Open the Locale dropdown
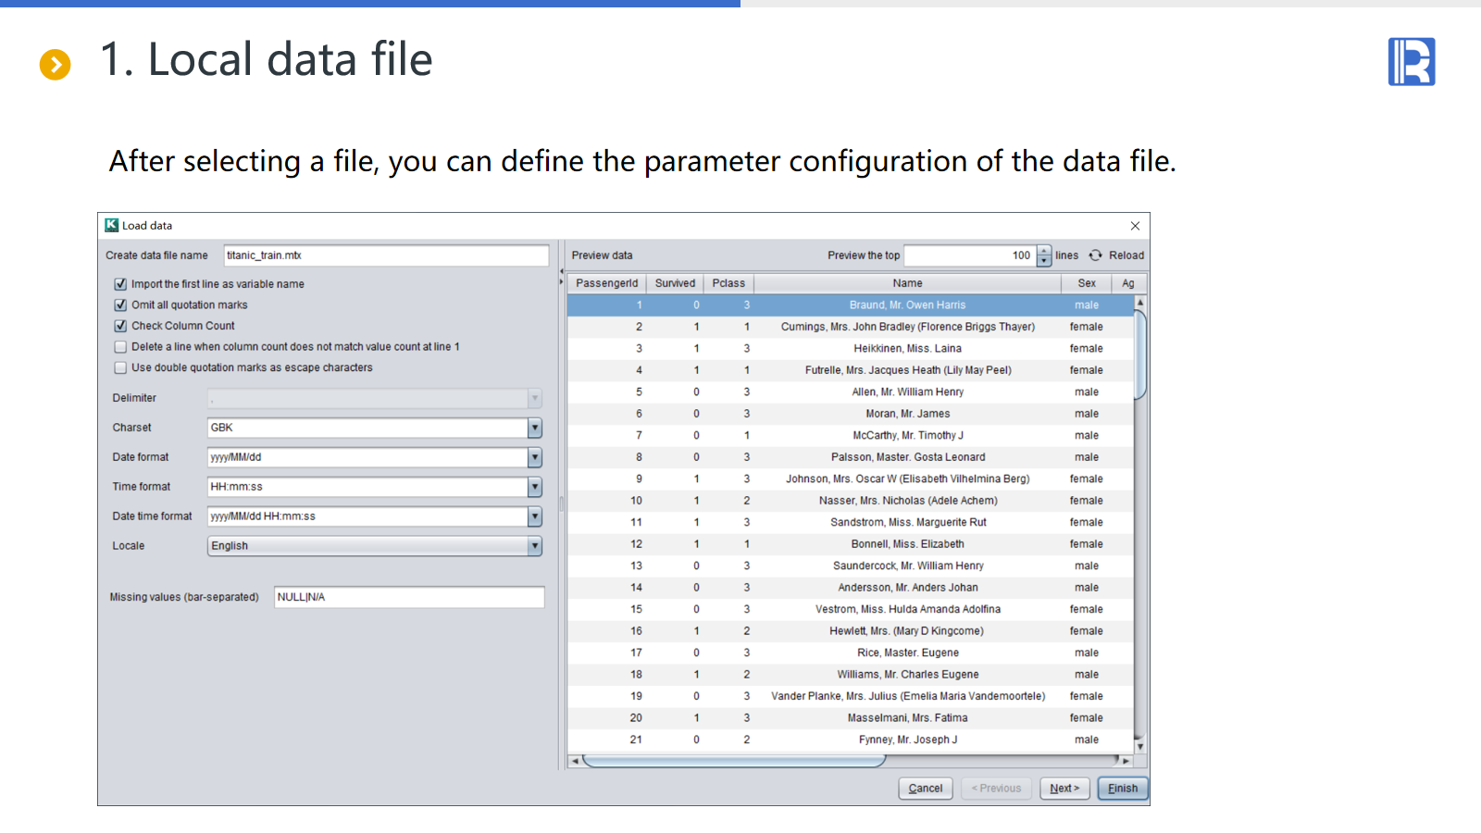Viewport: 1481px width, 833px height. coord(534,546)
